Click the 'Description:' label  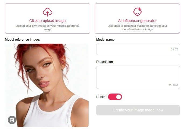pos(105,62)
